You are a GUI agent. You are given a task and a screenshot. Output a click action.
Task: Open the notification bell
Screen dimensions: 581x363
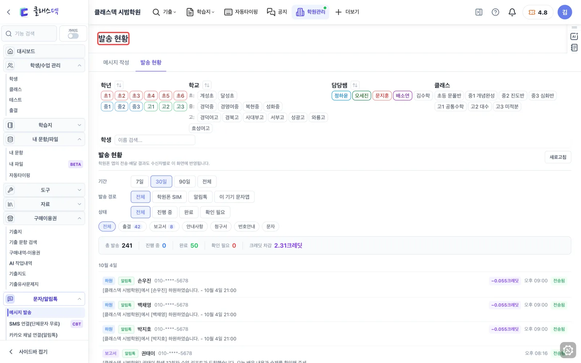tap(512, 12)
